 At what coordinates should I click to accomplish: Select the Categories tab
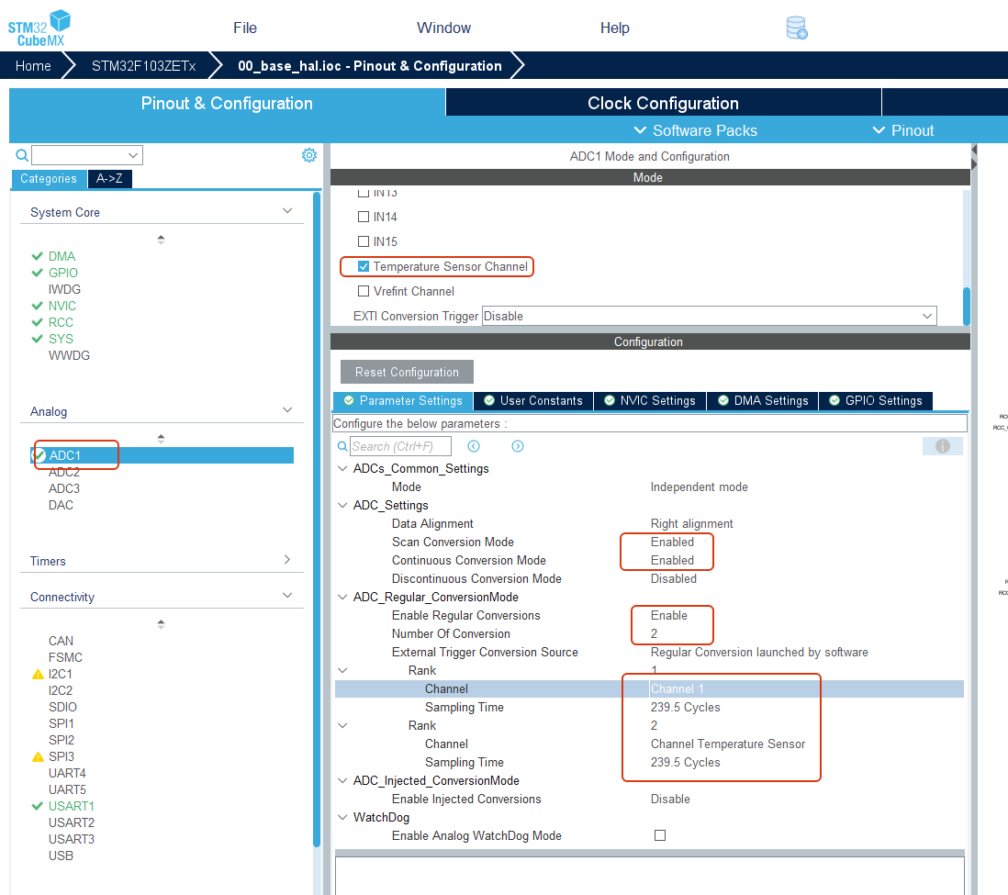click(x=49, y=179)
